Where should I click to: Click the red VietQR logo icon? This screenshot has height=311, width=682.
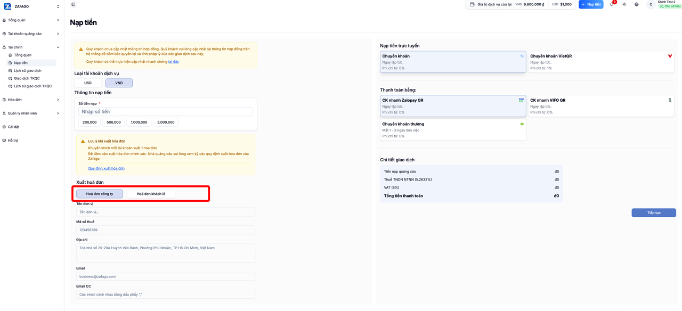click(670, 56)
